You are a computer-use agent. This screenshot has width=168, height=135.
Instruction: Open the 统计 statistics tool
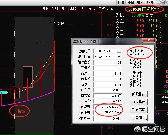[x=64, y=8]
